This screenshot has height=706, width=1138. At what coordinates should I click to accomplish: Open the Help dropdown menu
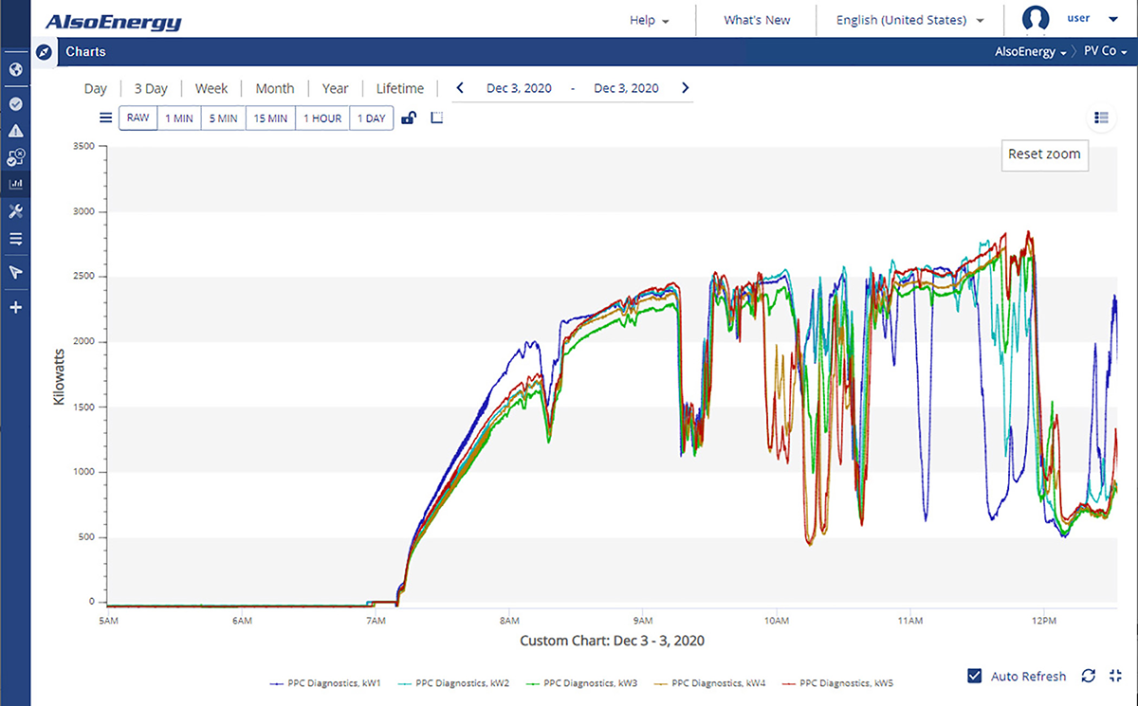(650, 20)
